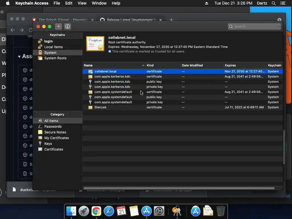Viewport: 292px width, 219px height.
Task: Open Notification Center list icon
Action: click(x=283, y=3)
